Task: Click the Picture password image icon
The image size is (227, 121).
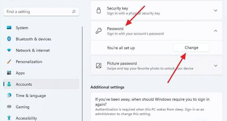Action: pos(99,66)
